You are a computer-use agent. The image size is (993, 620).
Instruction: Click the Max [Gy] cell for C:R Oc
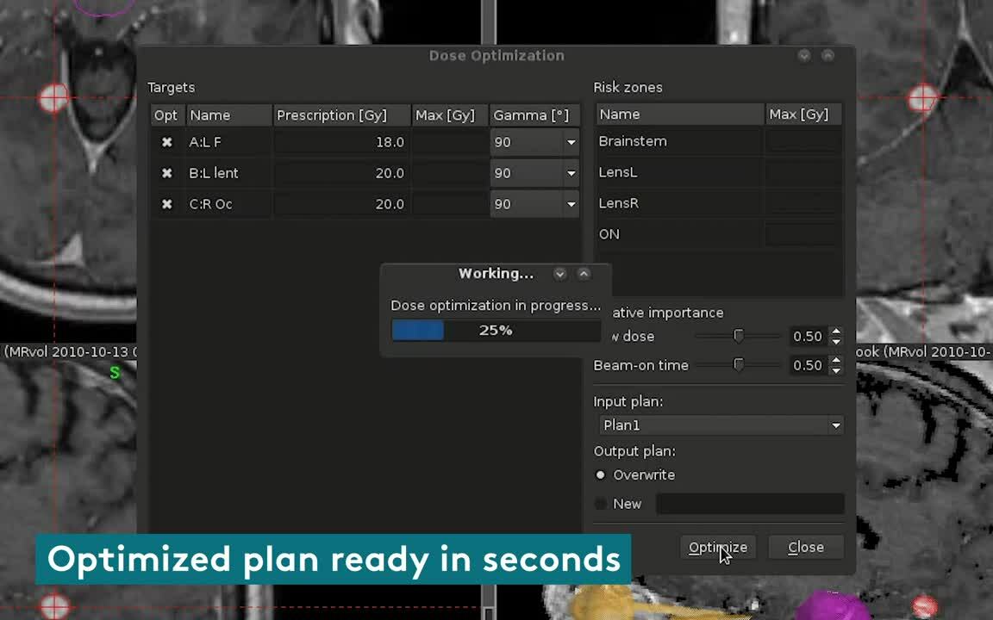click(x=450, y=204)
